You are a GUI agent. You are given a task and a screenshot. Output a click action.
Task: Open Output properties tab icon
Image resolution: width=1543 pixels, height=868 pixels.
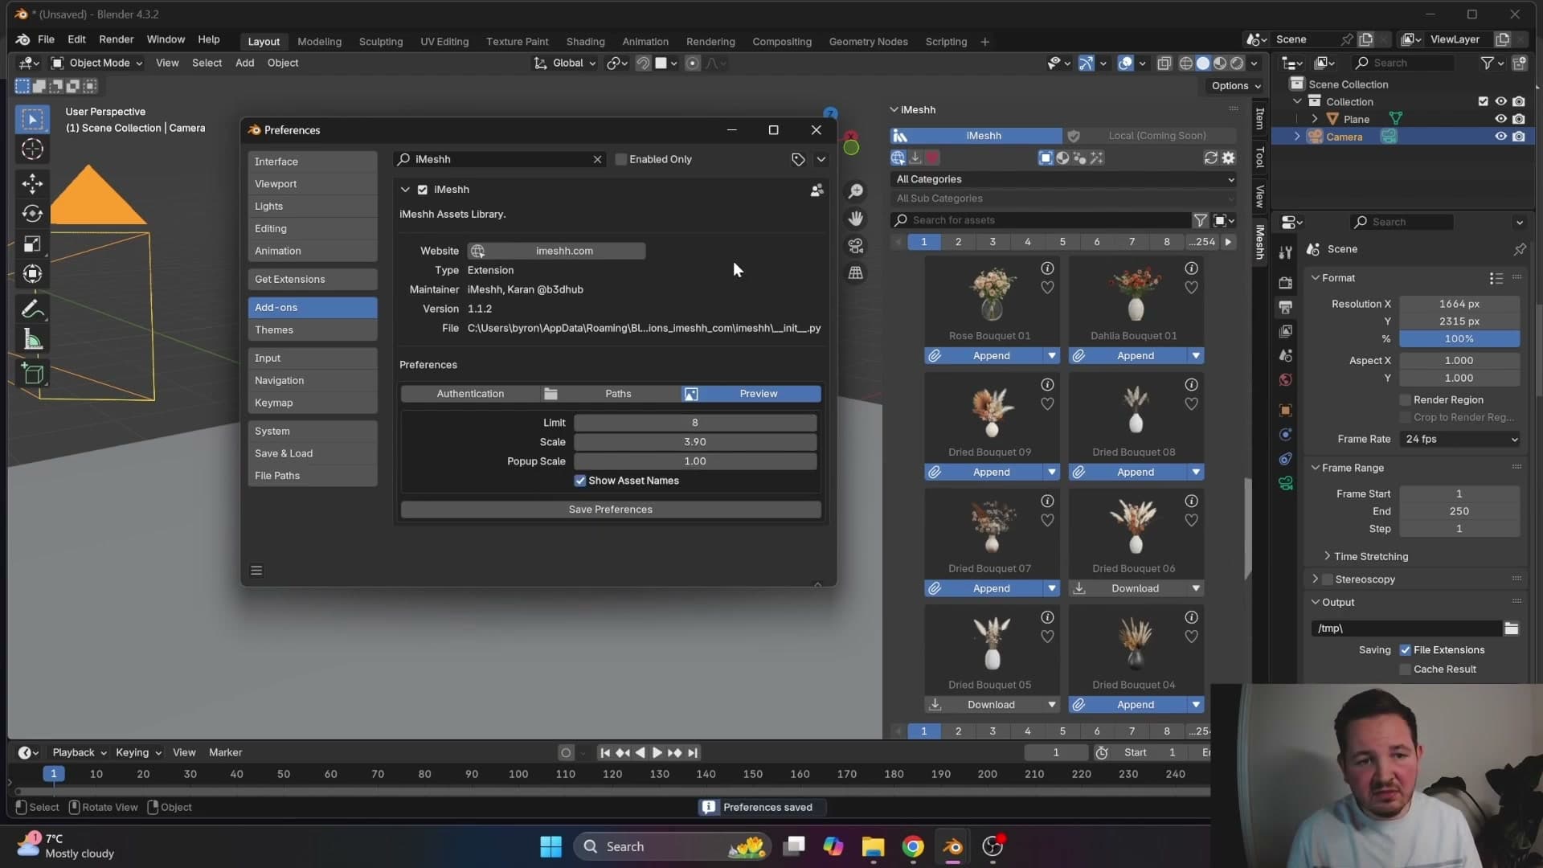point(1286,307)
